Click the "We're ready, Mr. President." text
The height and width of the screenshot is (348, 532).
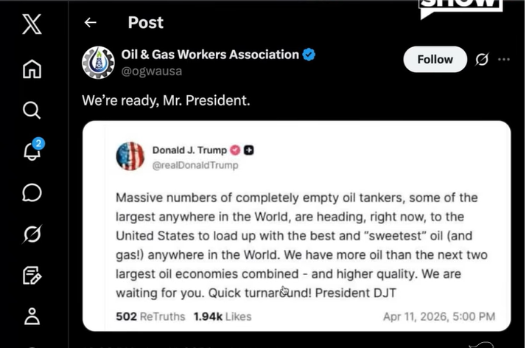166,100
